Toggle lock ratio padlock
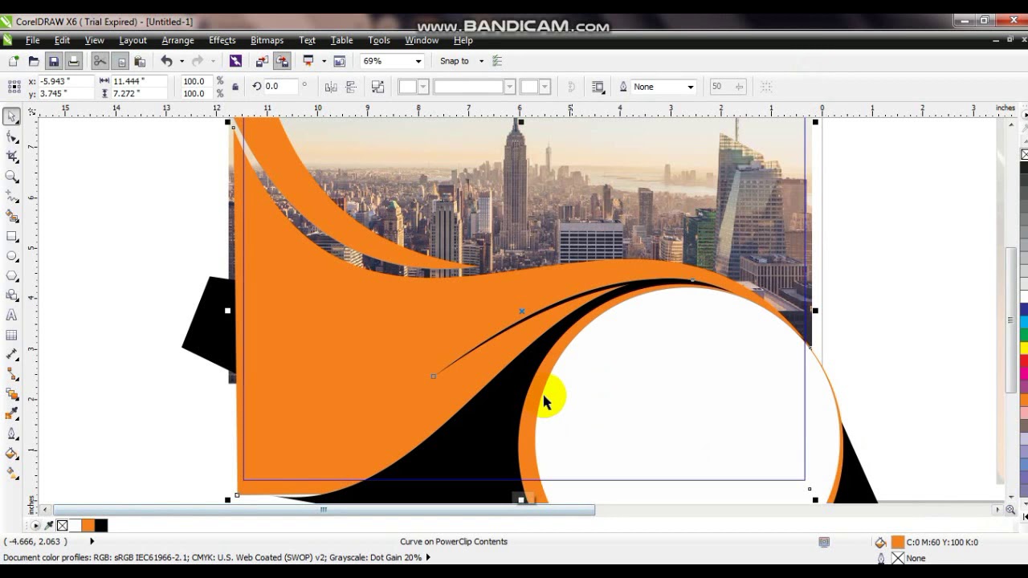The height and width of the screenshot is (578, 1028). click(x=235, y=87)
